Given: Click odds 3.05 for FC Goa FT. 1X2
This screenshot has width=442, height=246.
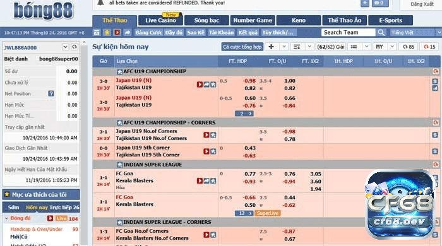Looking at the screenshot, I should (316, 174).
